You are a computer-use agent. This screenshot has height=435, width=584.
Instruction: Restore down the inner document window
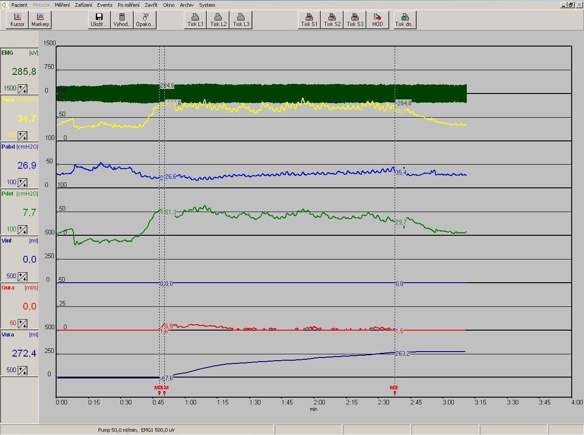pyautogui.click(x=571, y=5)
